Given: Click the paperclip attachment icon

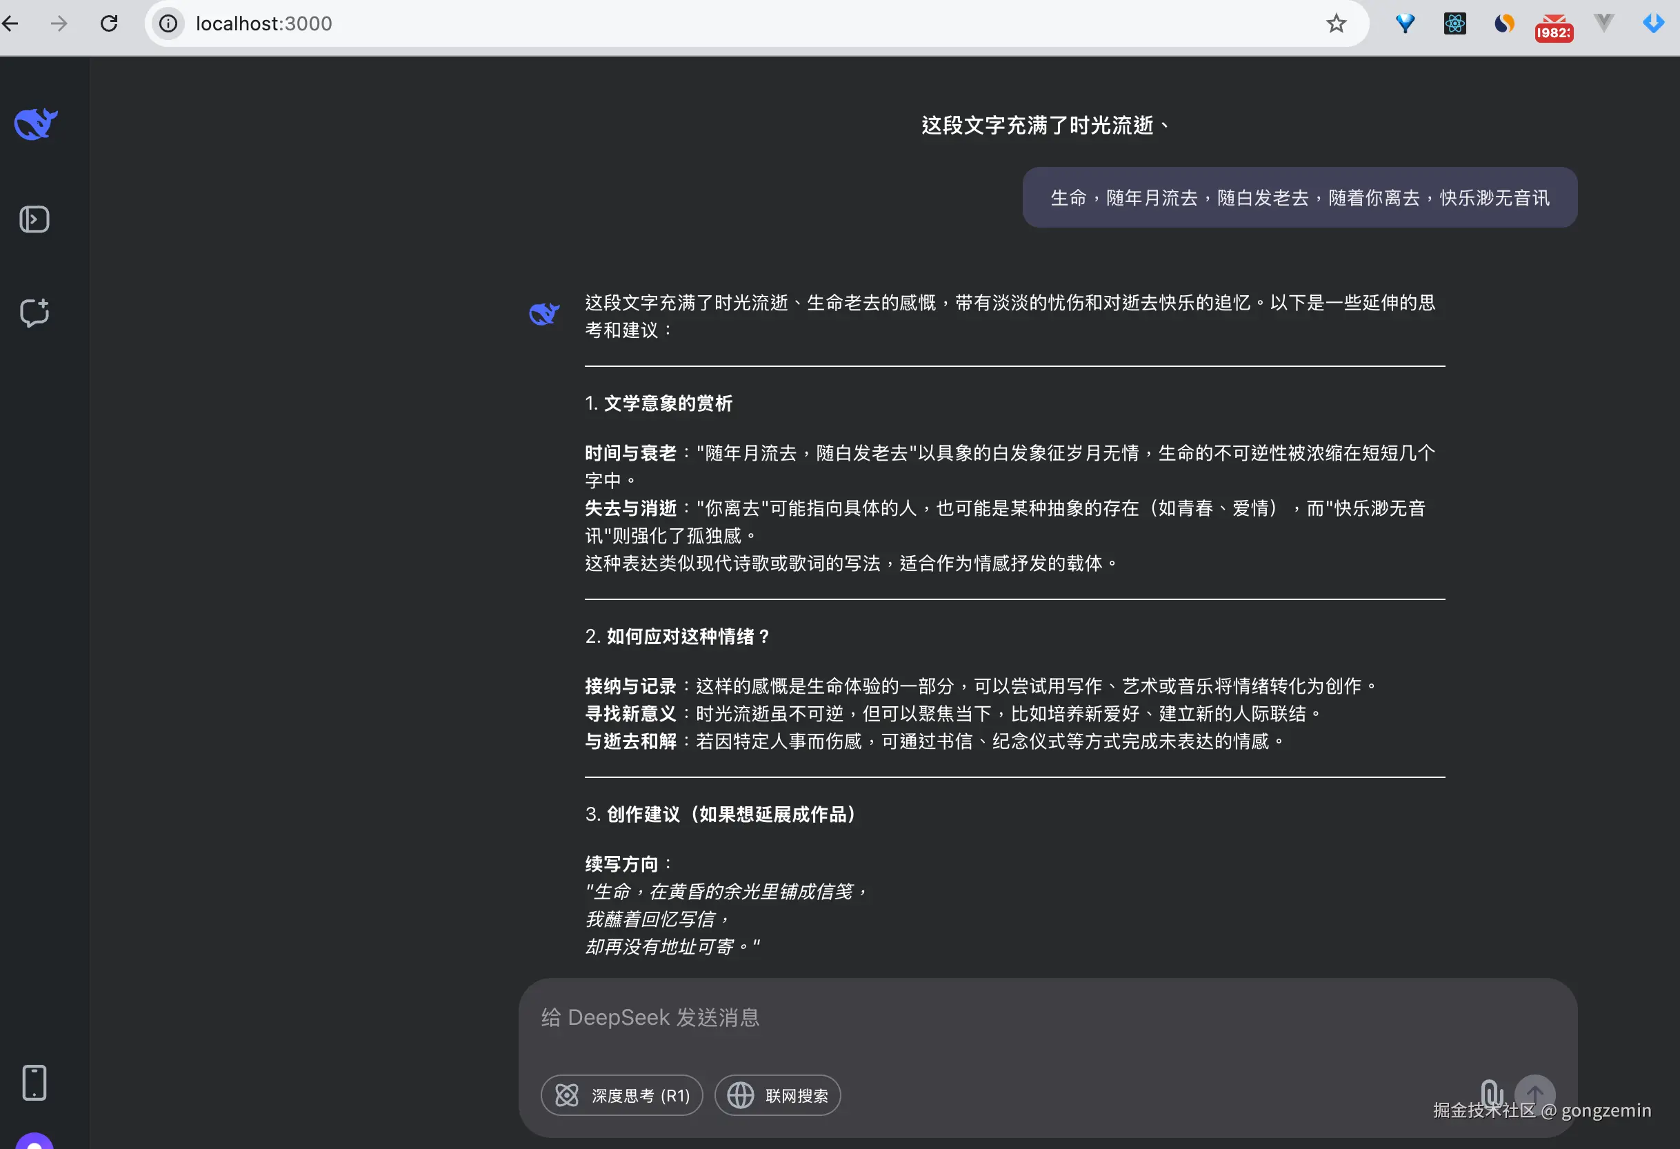Looking at the screenshot, I should point(1491,1092).
